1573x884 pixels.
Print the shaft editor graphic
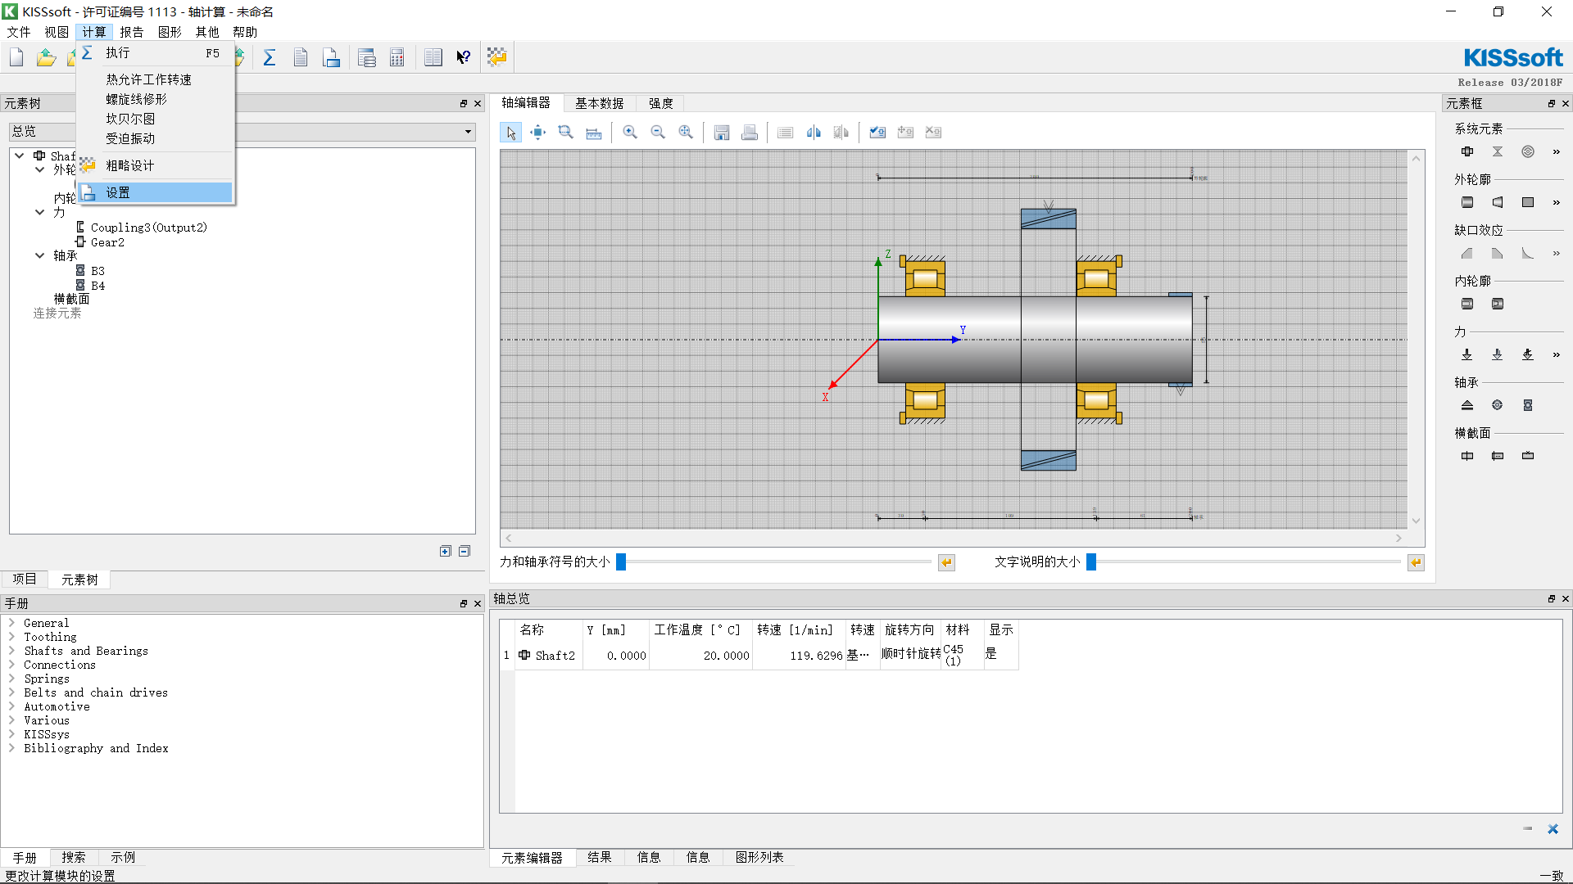coord(750,133)
